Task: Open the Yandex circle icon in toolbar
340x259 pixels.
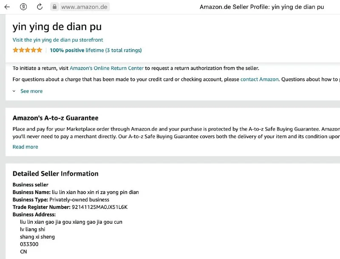Action: (x=23, y=7)
